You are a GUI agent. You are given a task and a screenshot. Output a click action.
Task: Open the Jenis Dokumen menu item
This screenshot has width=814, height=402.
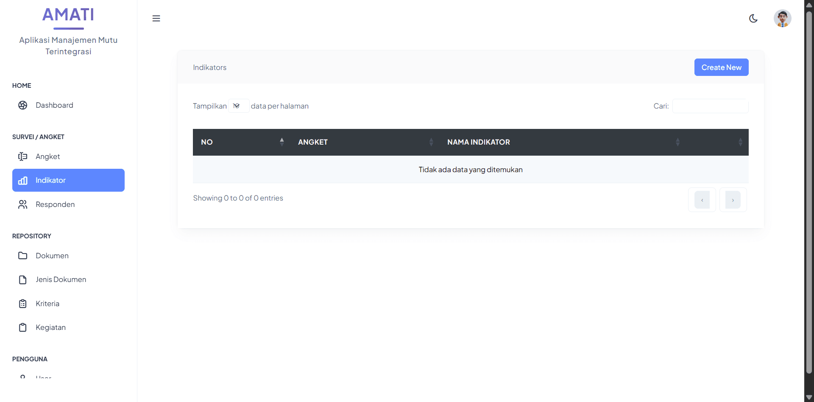pos(61,279)
